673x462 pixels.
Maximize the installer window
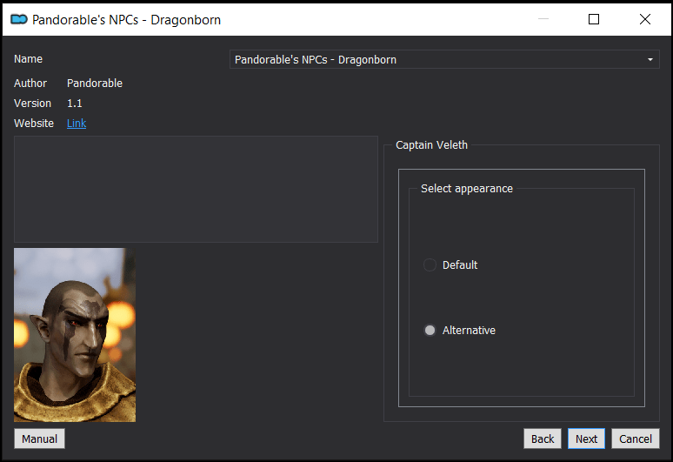click(x=594, y=19)
